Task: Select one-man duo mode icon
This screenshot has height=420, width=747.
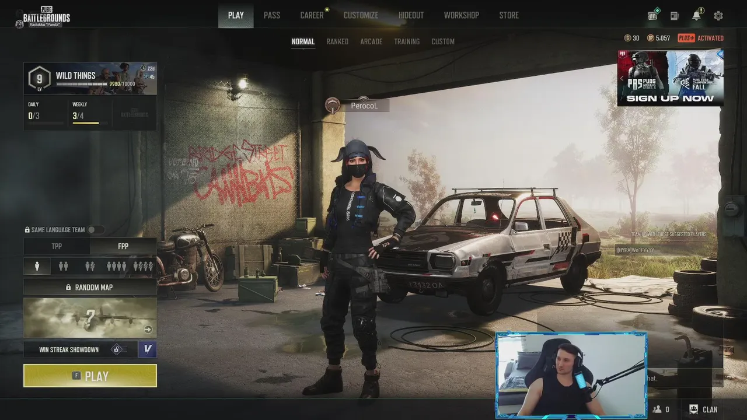Action: tap(90, 267)
